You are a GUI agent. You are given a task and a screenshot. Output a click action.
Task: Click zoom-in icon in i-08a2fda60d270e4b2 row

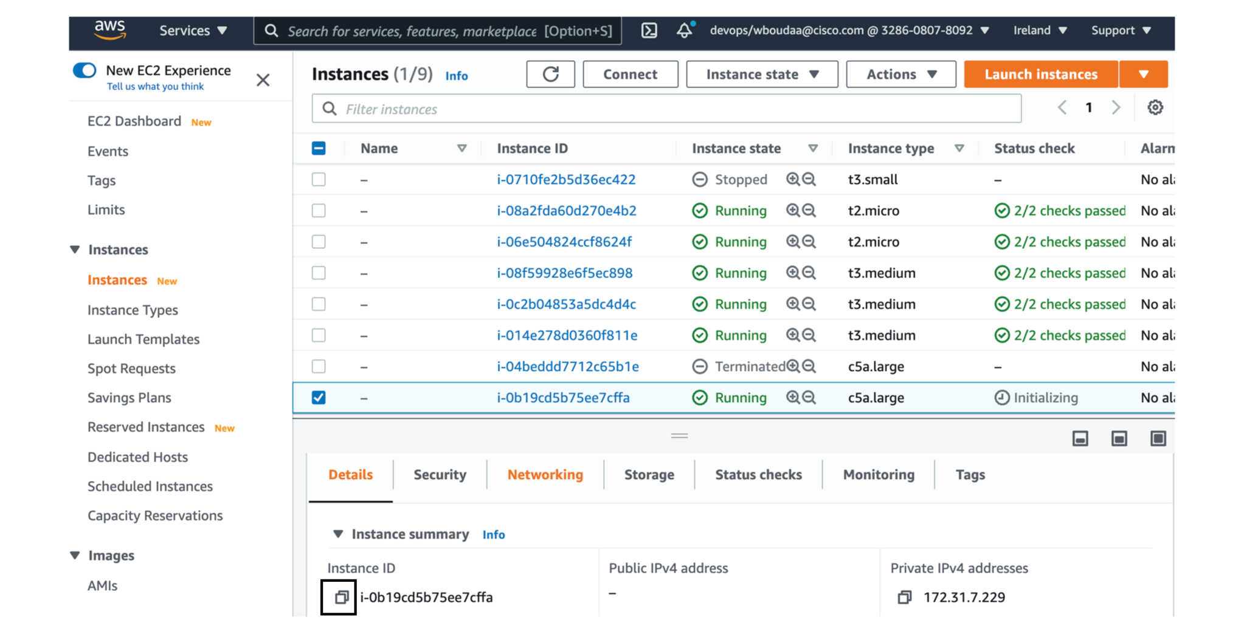pos(793,210)
